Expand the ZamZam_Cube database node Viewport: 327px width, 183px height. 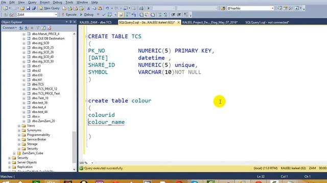[14, 153]
